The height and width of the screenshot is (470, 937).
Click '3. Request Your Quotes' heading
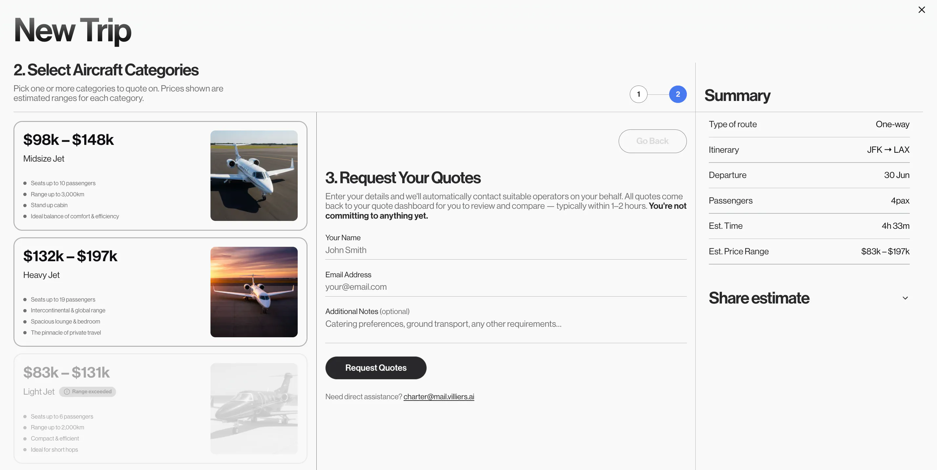click(x=403, y=178)
